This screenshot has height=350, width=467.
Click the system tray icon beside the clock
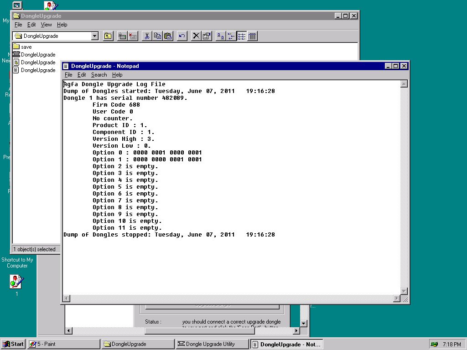(434, 344)
